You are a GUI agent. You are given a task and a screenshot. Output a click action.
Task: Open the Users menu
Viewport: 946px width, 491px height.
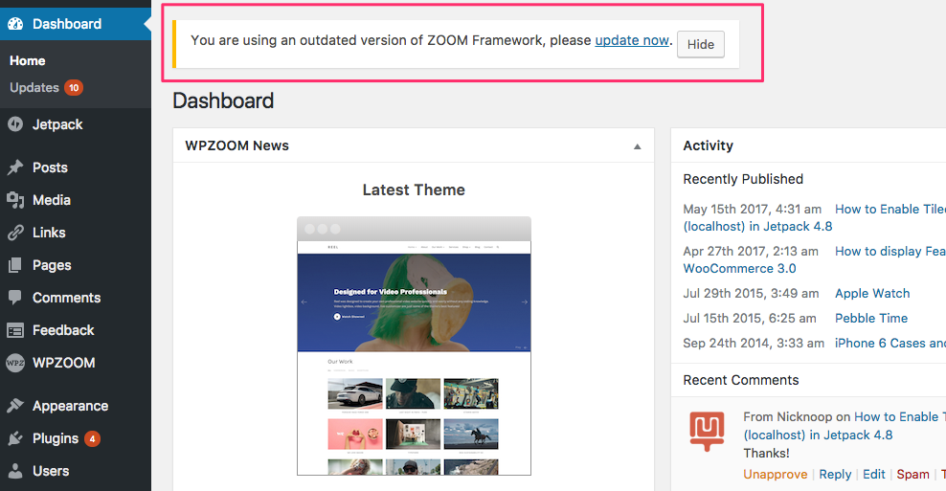[50, 471]
